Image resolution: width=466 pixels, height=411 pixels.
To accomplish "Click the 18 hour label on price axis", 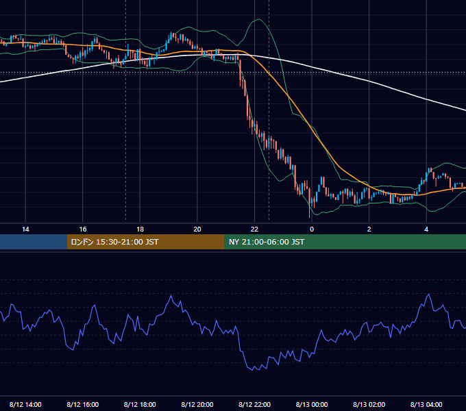I will point(140,229).
